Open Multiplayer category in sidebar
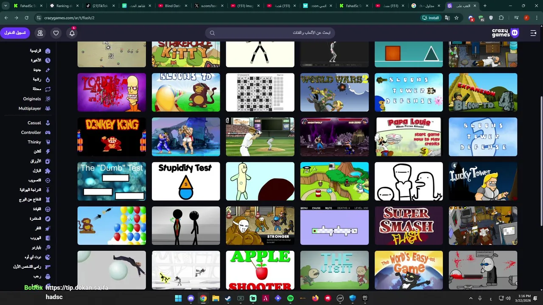The width and height of the screenshot is (543, 305). point(34,108)
